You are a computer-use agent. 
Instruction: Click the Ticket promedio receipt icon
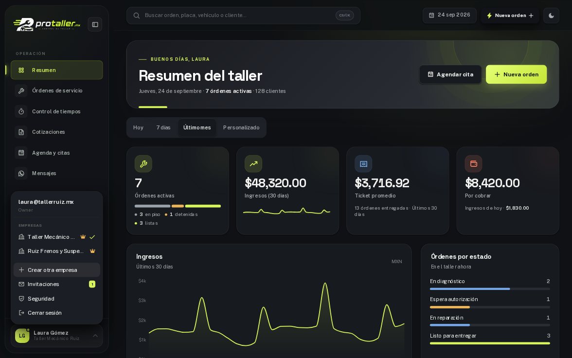[363, 164]
